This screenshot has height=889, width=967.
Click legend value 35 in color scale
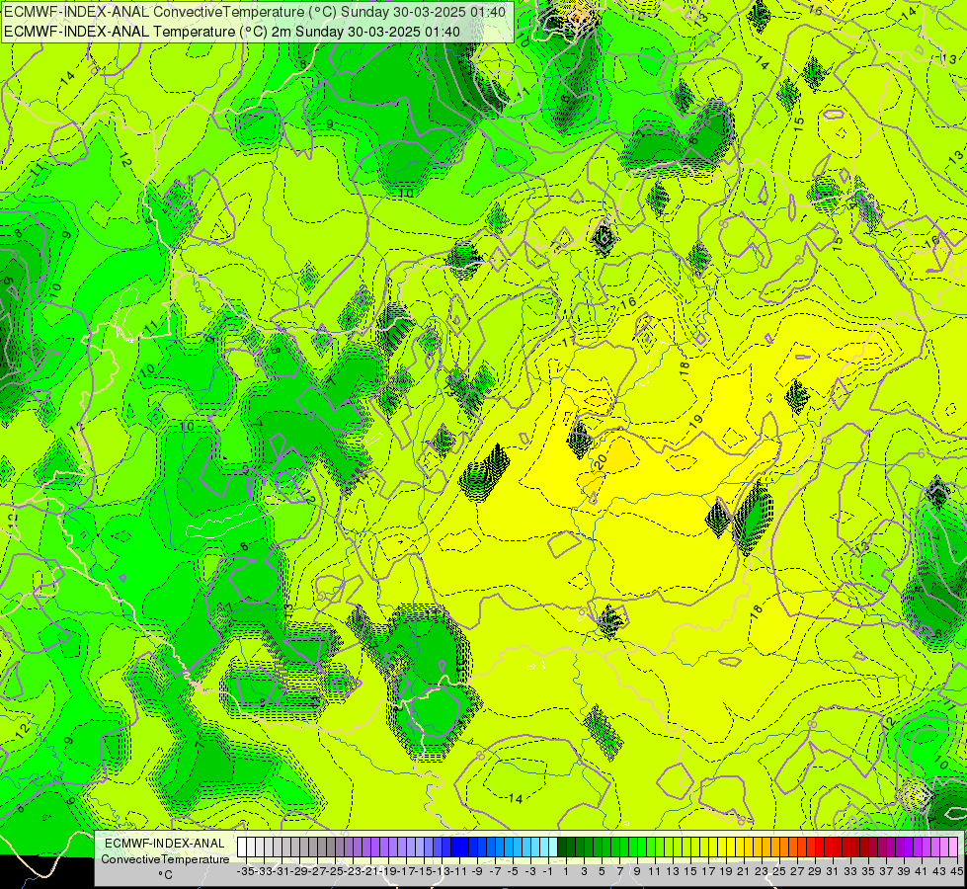point(869,871)
